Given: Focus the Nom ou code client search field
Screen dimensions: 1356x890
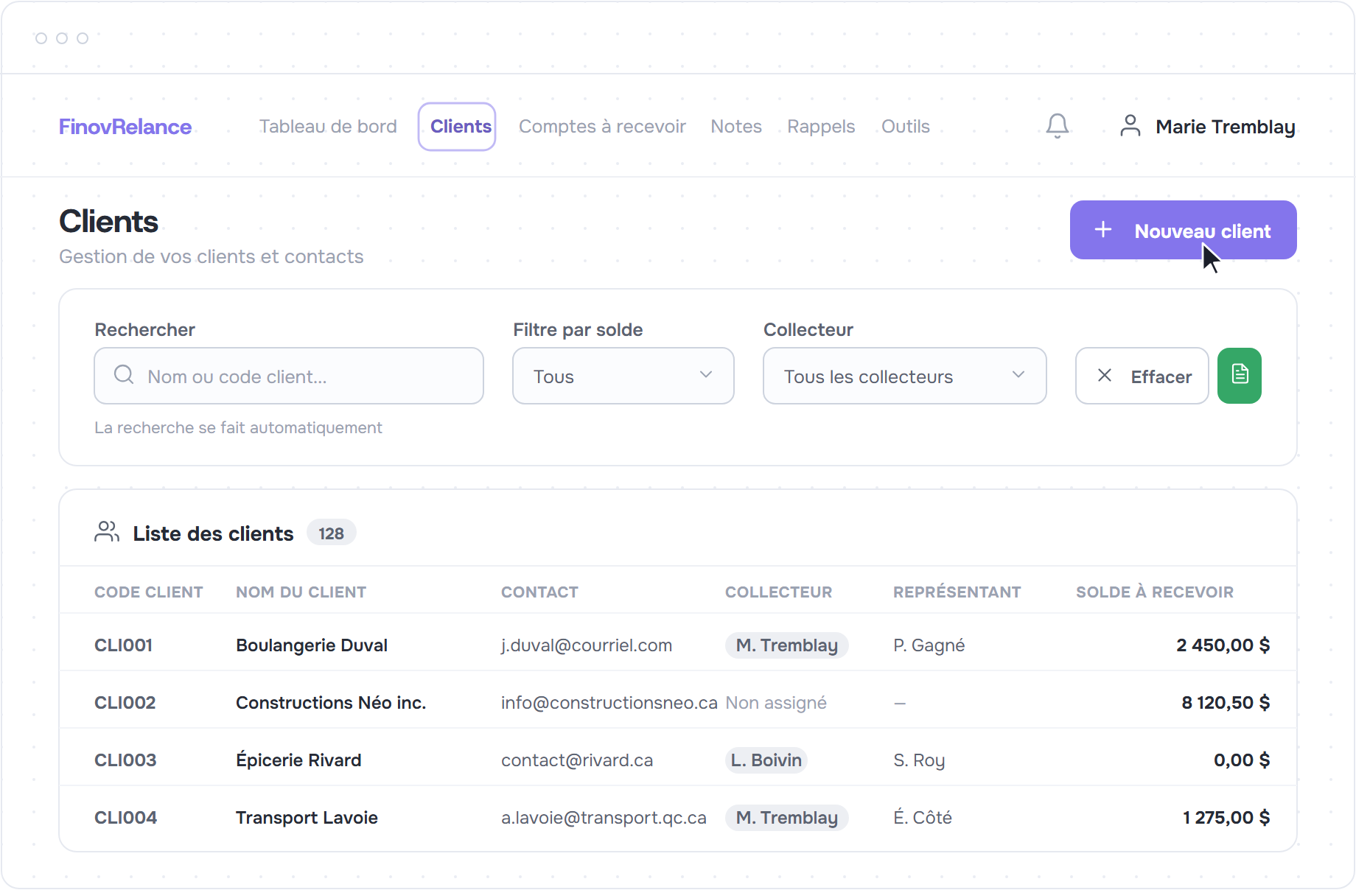Looking at the screenshot, I should tap(289, 376).
